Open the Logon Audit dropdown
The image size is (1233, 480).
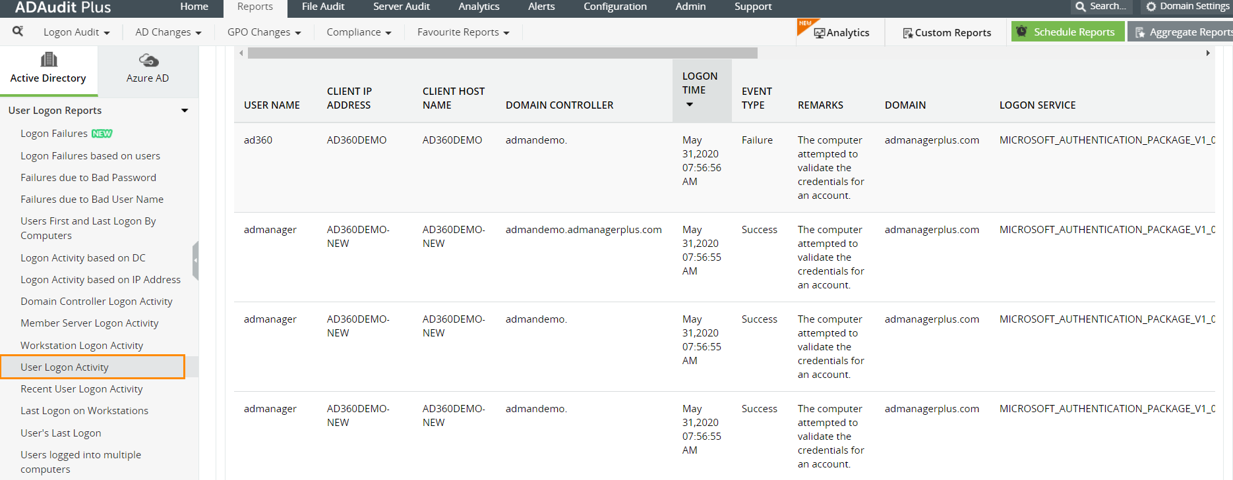click(76, 32)
